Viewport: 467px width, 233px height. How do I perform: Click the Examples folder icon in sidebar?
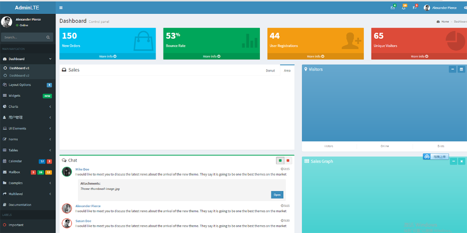tap(5, 183)
